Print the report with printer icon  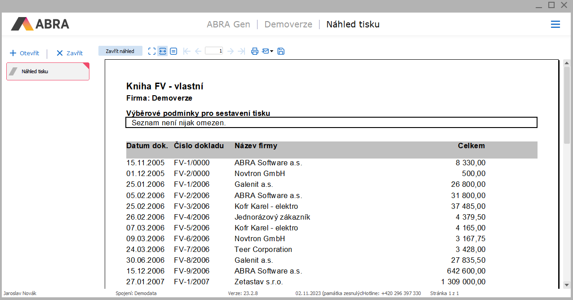[x=255, y=51]
